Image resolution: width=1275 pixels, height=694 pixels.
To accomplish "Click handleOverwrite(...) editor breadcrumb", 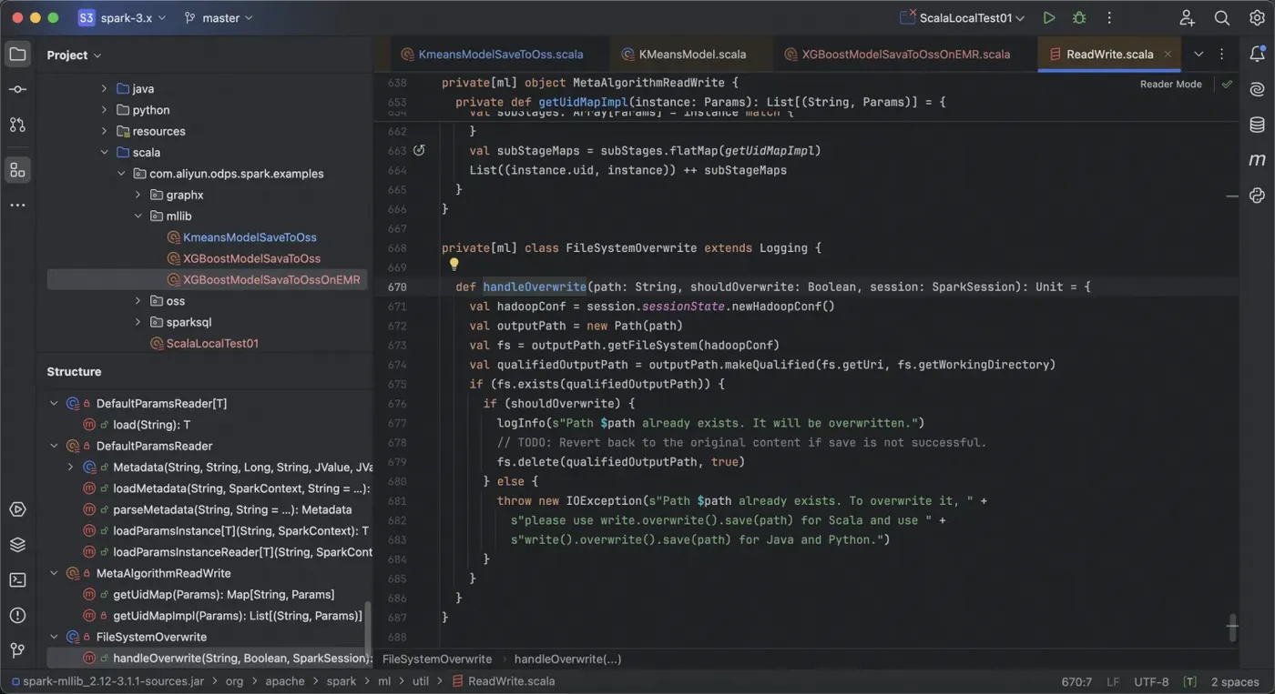I will click(567, 659).
